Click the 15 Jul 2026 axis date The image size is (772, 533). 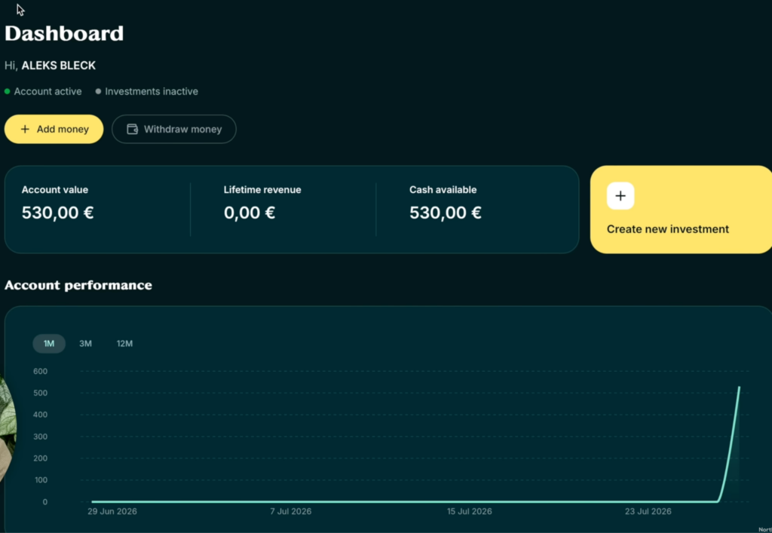click(469, 511)
